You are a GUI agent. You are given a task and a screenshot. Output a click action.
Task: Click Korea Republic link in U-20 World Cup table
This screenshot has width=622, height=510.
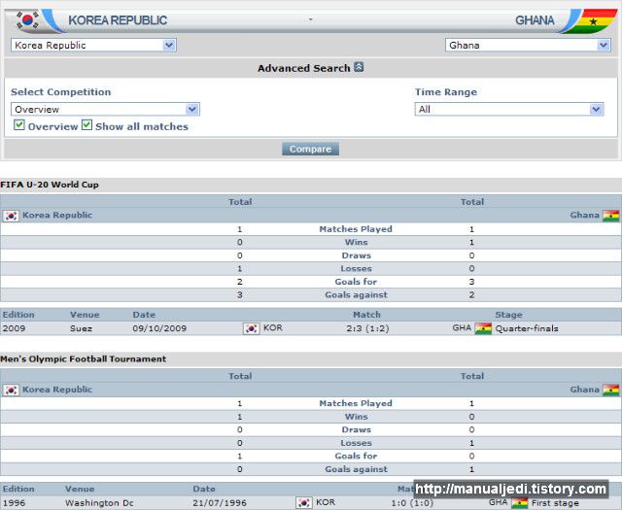57,215
